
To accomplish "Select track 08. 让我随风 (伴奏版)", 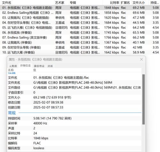I will [x=80, y=42].
